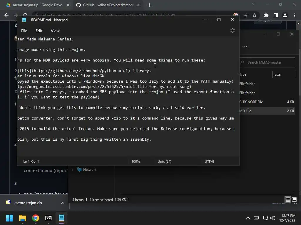The width and height of the screenshot is (301, 225).
Task: Switch to details view icon in Explorer
Action: [x=288, y=200]
